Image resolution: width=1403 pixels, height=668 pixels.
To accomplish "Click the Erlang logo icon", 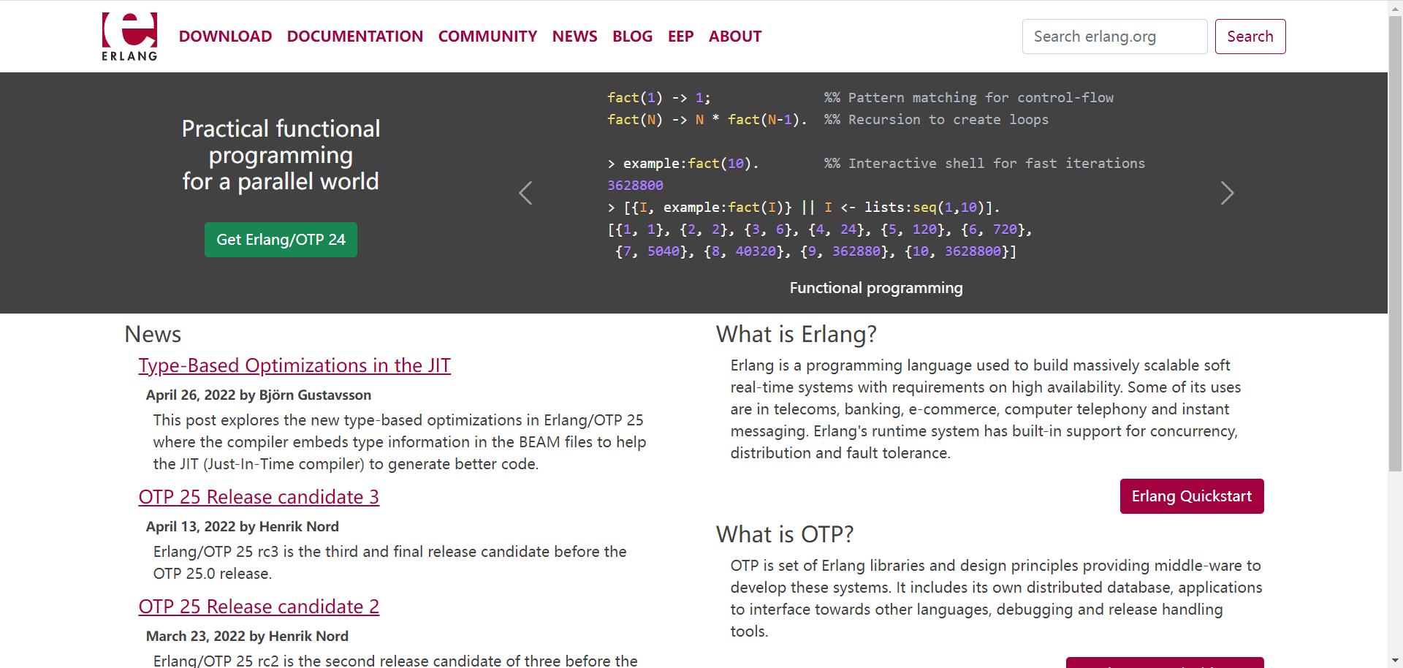I will [129, 37].
